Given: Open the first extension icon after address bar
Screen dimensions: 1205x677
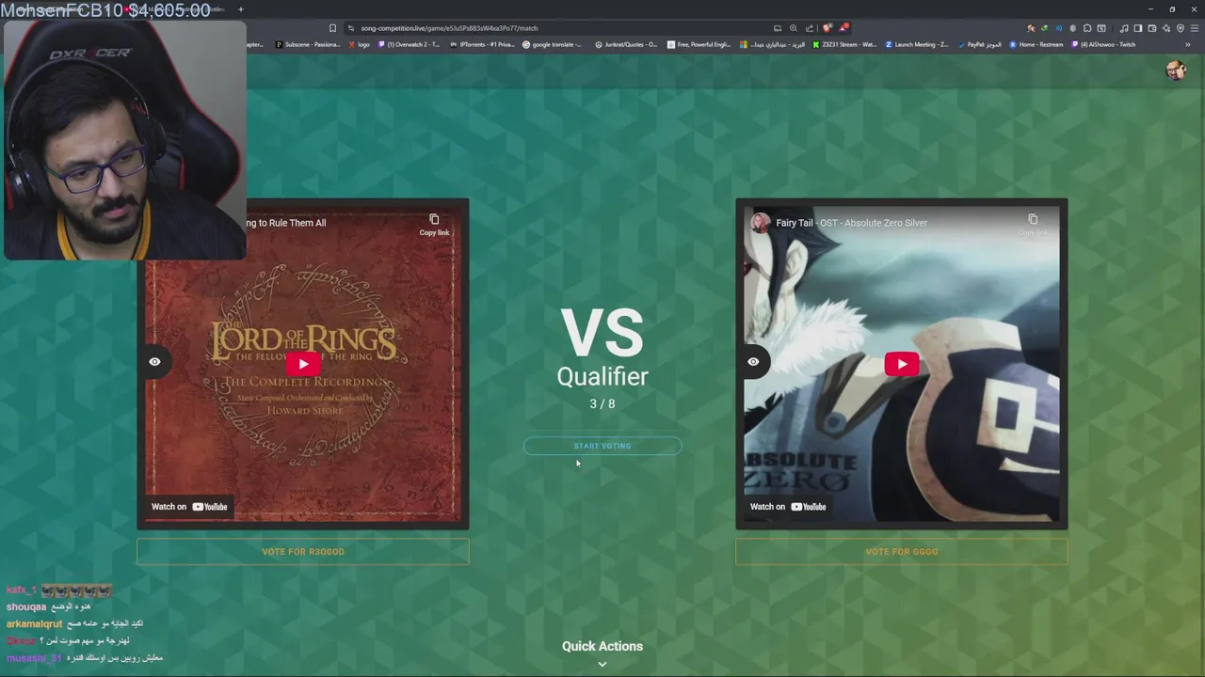Looking at the screenshot, I should tap(1031, 28).
